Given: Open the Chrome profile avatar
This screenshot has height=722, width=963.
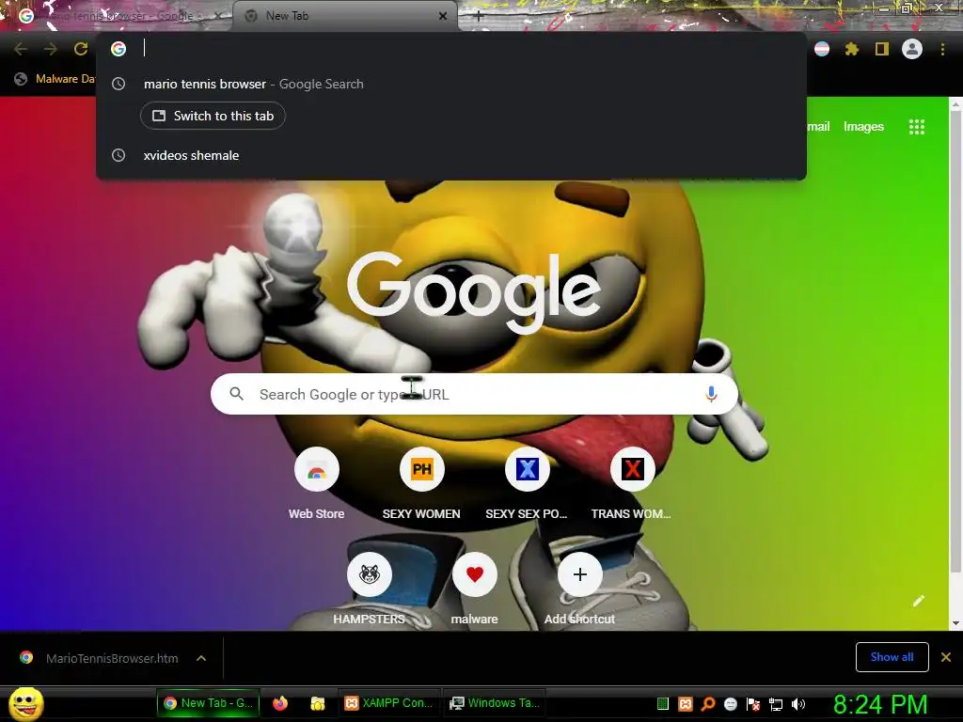Looking at the screenshot, I should (912, 49).
